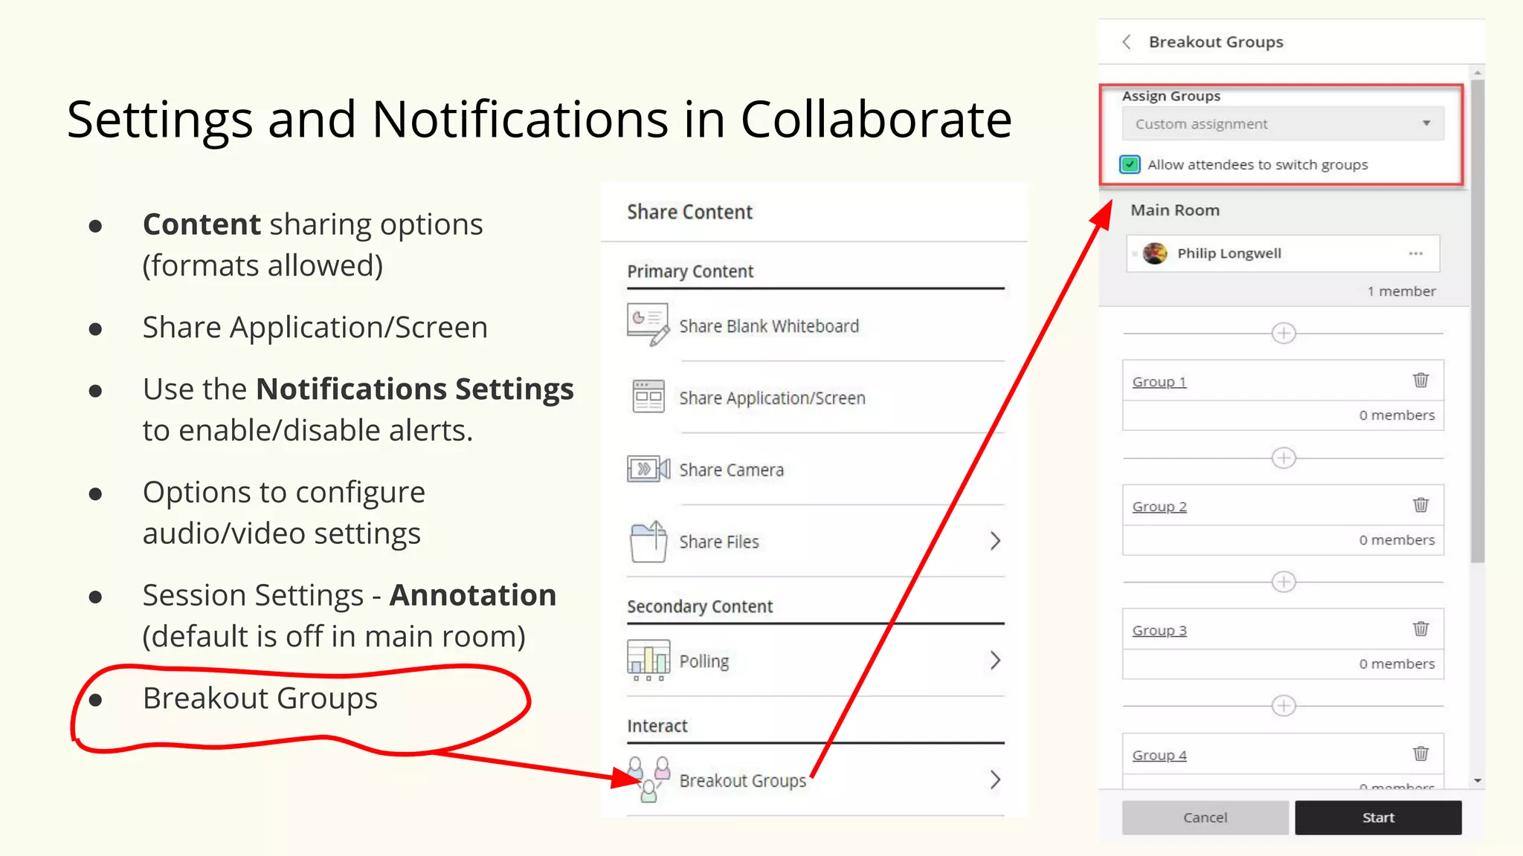This screenshot has width=1523, height=856.
Task: Click the Share Content panel heading
Action: click(689, 213)
